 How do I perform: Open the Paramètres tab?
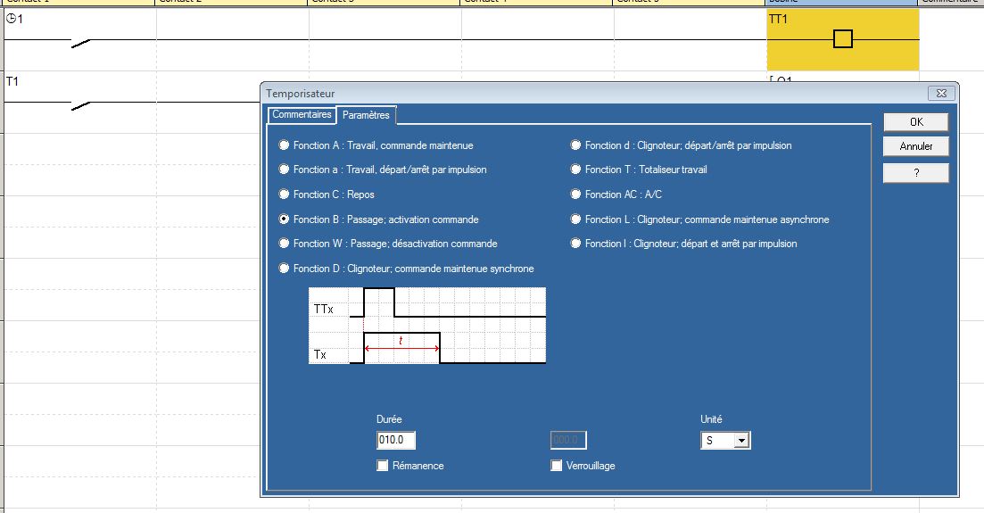[366, 116]
